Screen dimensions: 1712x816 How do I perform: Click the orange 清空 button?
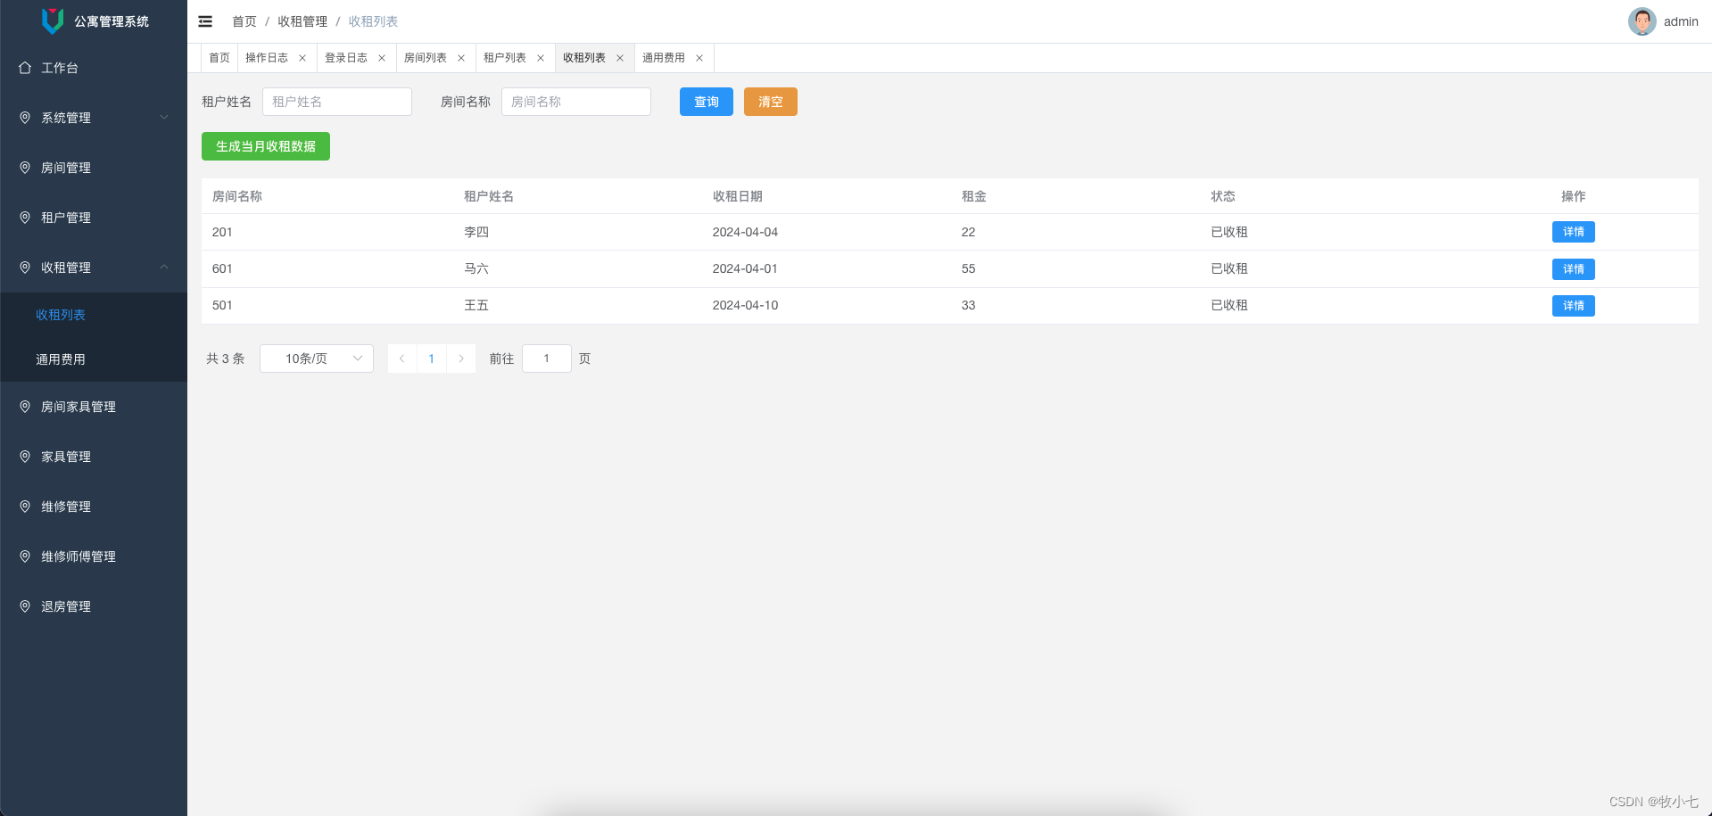[x=771, y=102]
